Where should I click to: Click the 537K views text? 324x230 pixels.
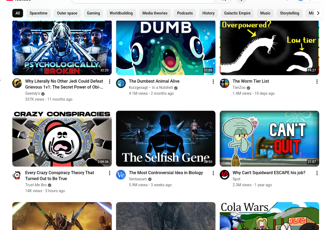[35, 99]
